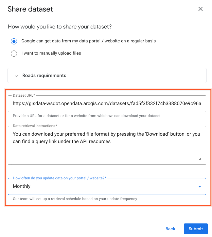Click the Back button

pyautogui.click(x=170, y=229)
